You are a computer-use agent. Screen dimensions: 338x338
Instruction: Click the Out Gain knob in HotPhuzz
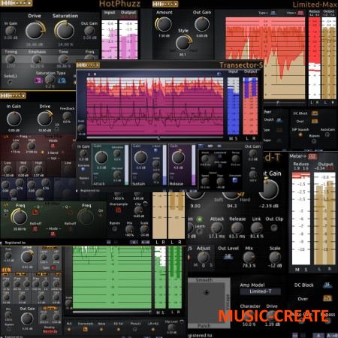(89, 31)
